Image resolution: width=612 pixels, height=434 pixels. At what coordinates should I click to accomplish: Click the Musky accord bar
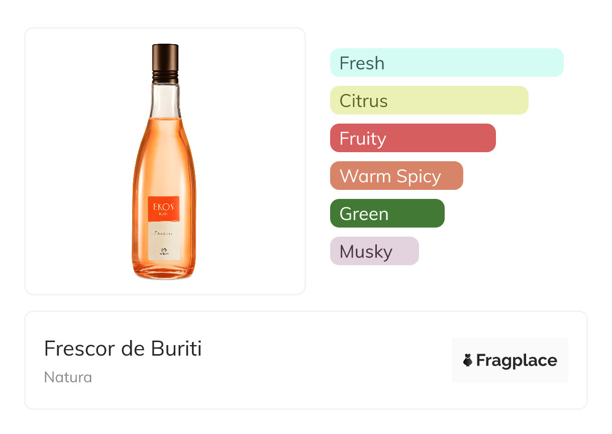[x=374, y=251]
